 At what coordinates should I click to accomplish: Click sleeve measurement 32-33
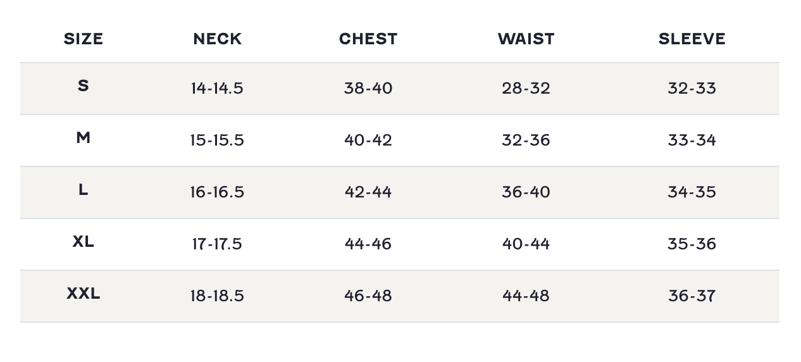692,88
